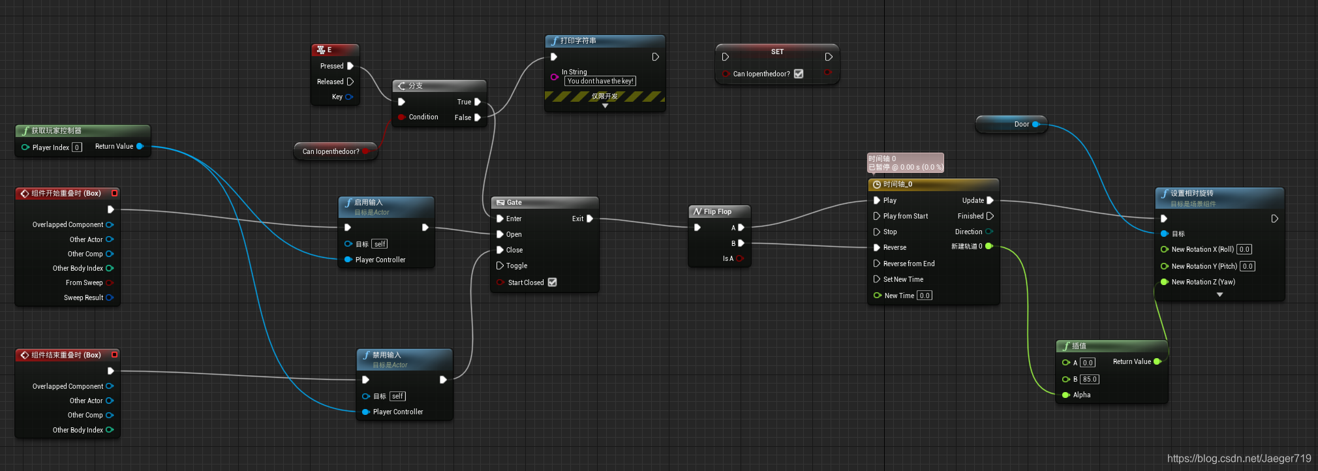Click the Gate Close exec pin
The height and width of the screenshot is (471, 1318).
(x=500, y=250)
